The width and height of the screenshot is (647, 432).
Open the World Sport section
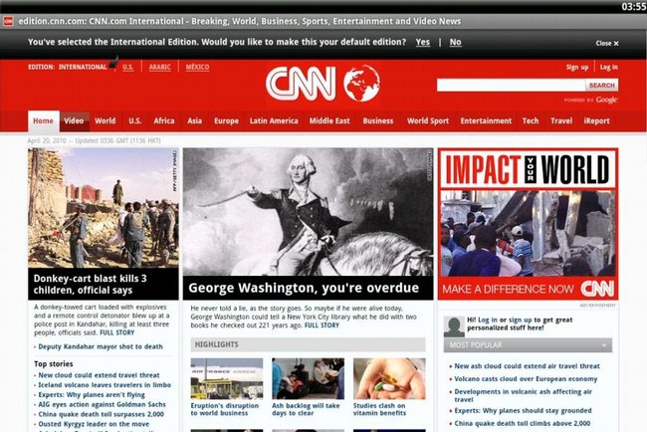pos(428,120)
